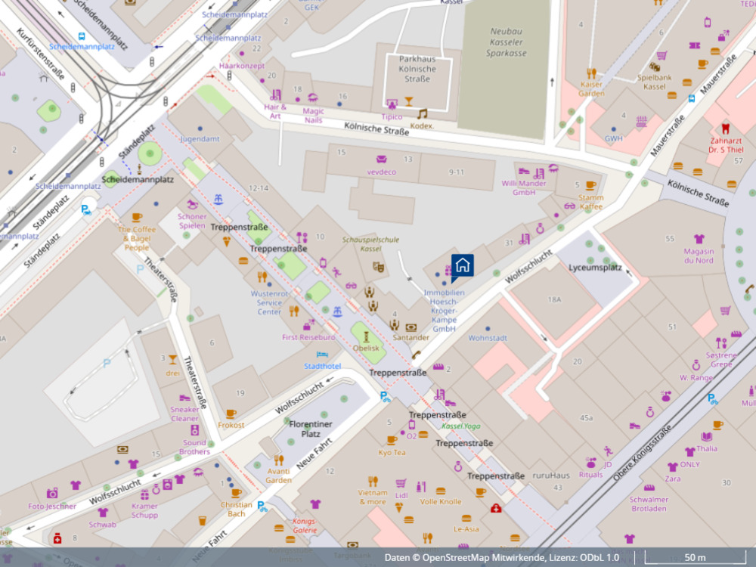This screenshot has height=567, width=756.
Task: Click the blue house marker for Immobilien Hoesch-Kröger-Kampe
Action: pyautogui.click(x=463, y=265)
